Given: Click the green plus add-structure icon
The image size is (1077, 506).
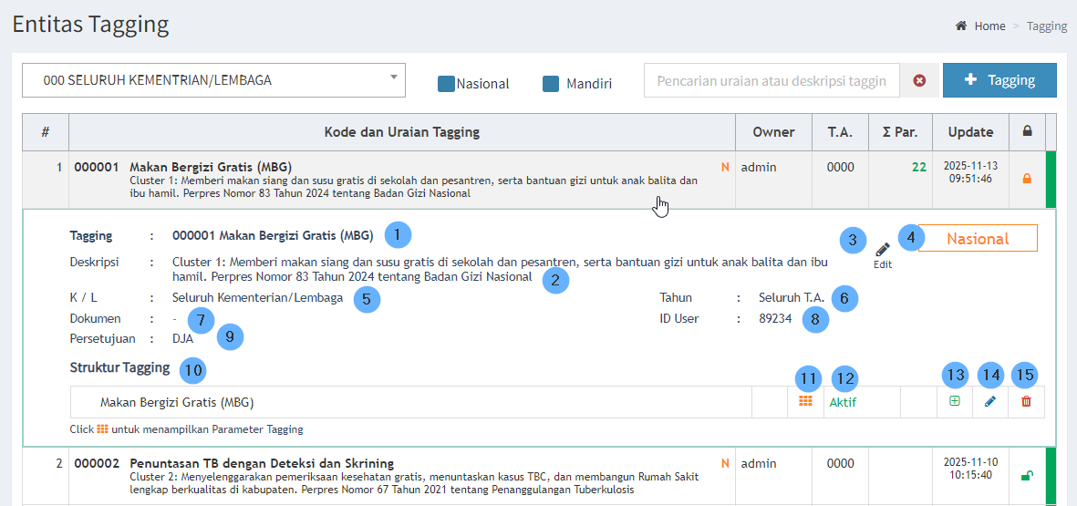Looking at the screenshot, I should pos(955,401).
